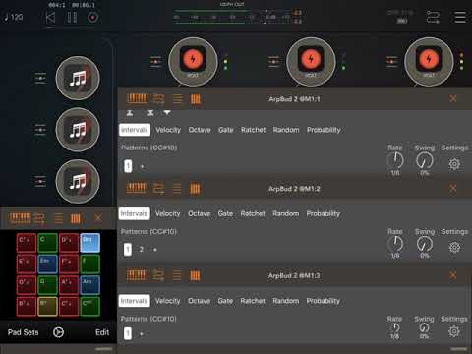Open the fader icon beside the bottom music-note node
The image size is (472, 354).
coord(40,181)
